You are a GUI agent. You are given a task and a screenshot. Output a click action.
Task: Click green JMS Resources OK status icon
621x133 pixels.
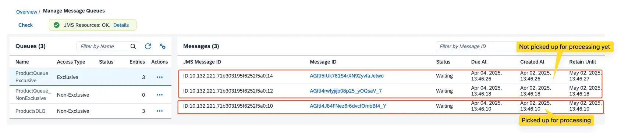pos(57,25)
